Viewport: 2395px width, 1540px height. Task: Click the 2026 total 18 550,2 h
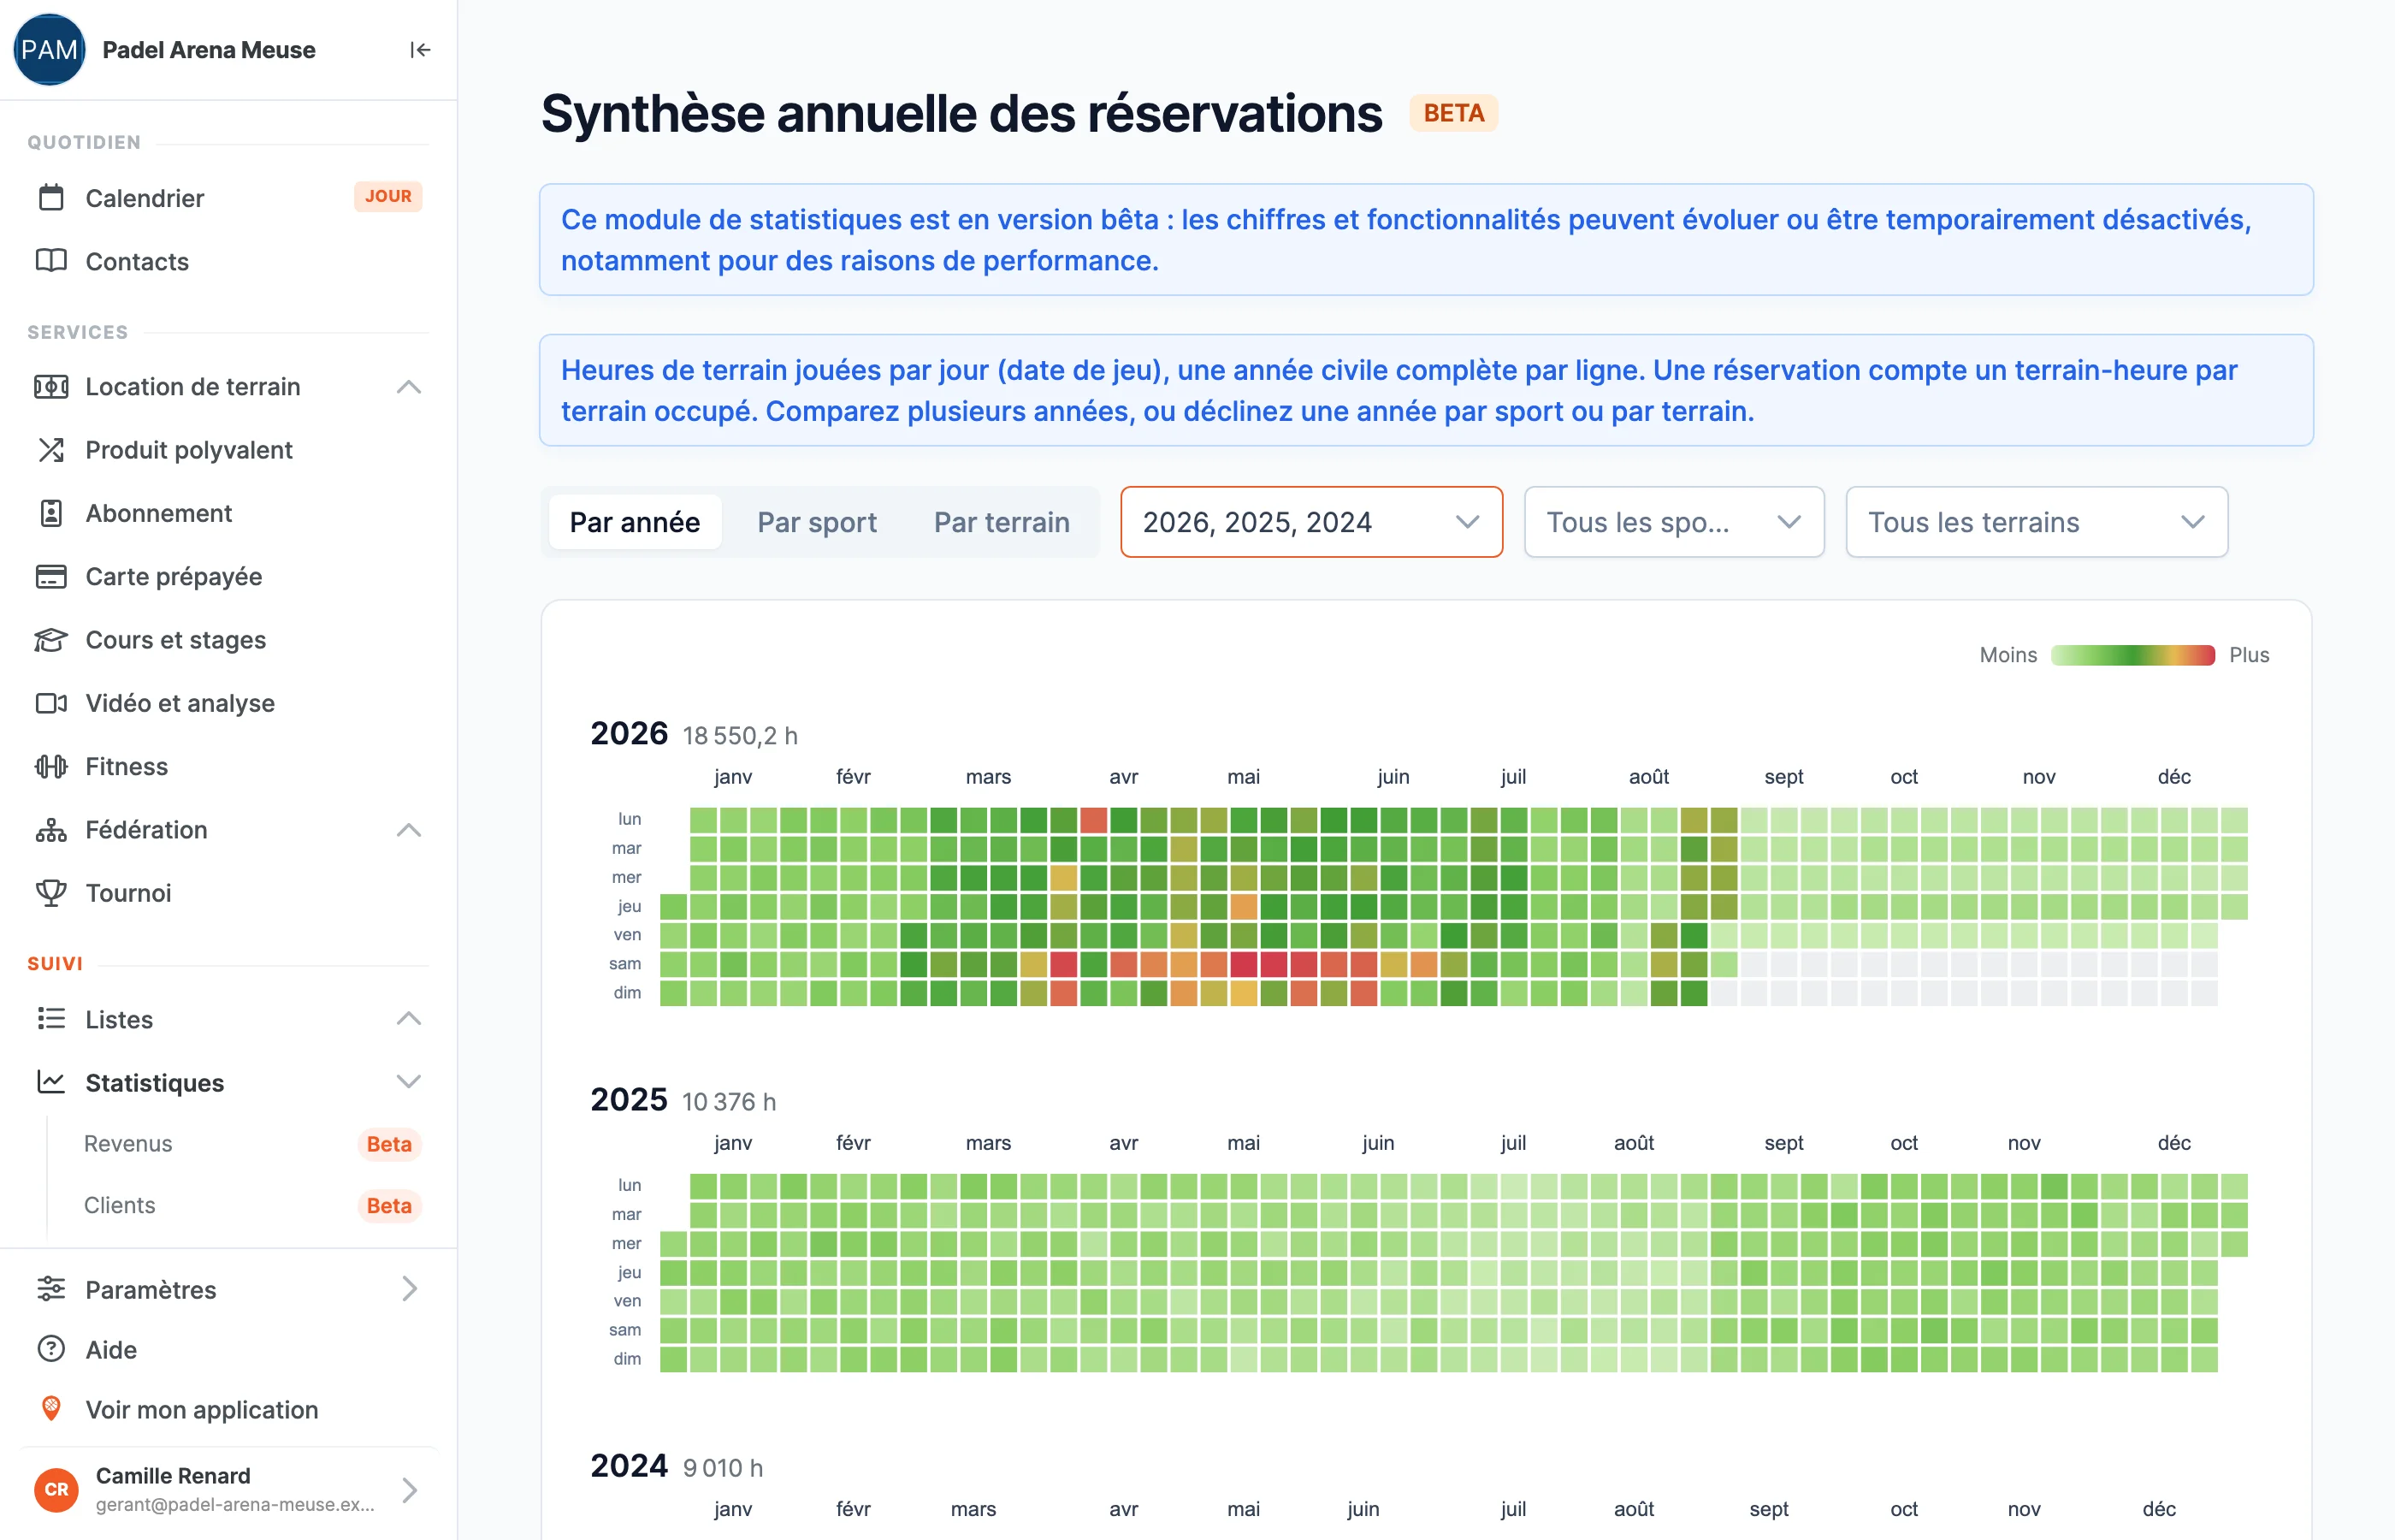[x=740, y=736]
